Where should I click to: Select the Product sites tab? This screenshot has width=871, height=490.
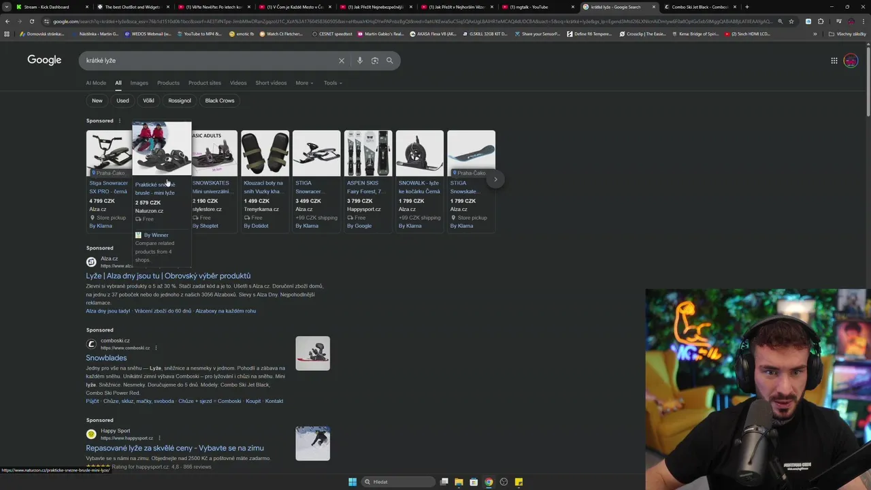tap(205, 83)
